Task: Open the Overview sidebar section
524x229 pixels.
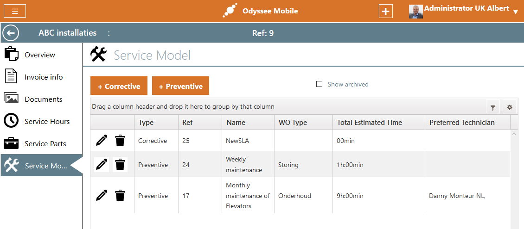Action: point(40,55)
